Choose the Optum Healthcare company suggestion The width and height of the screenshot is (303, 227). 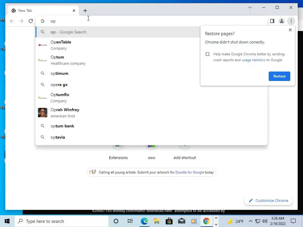coord(118,60)
